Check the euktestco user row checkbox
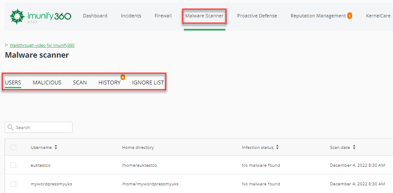393x193 pixels. 14,165
